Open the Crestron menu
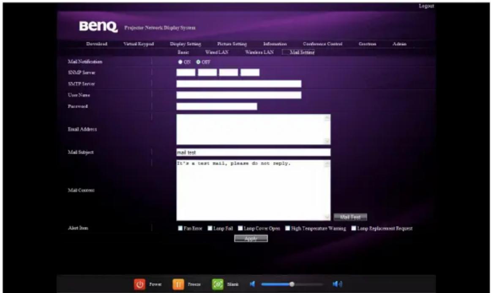Viewport: 491px width, 293px height. pos(367,44)
